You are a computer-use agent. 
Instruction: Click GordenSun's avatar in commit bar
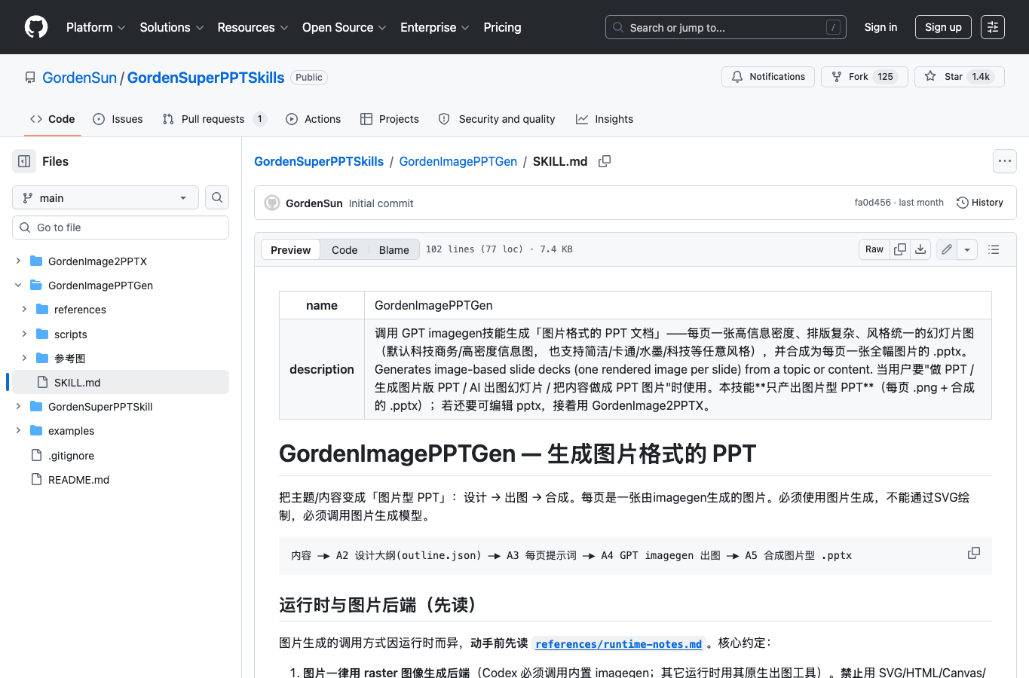pyautogui.click(x=272, y=203)
